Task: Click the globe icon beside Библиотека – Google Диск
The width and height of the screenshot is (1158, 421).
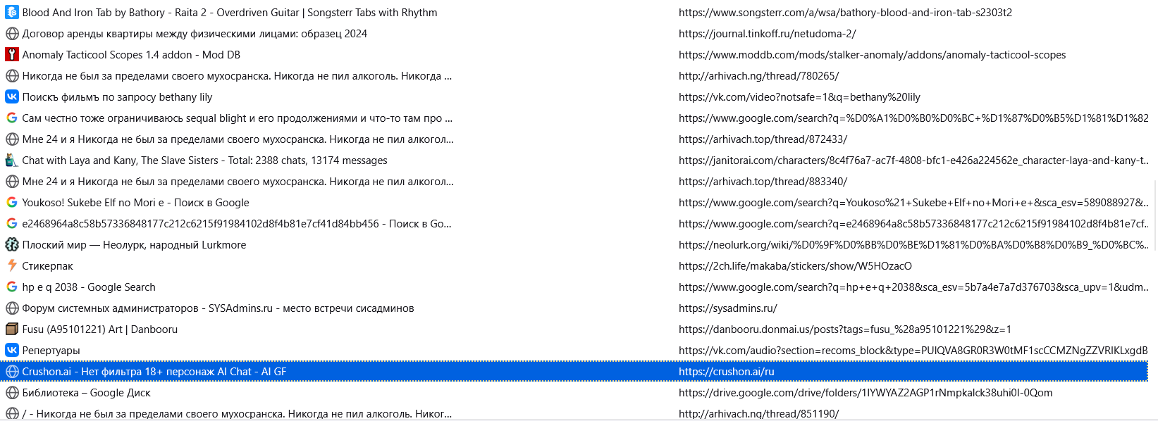Action: point(12,393)
